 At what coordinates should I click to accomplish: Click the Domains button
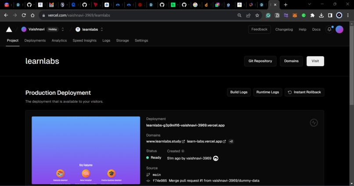pos(291,61)
